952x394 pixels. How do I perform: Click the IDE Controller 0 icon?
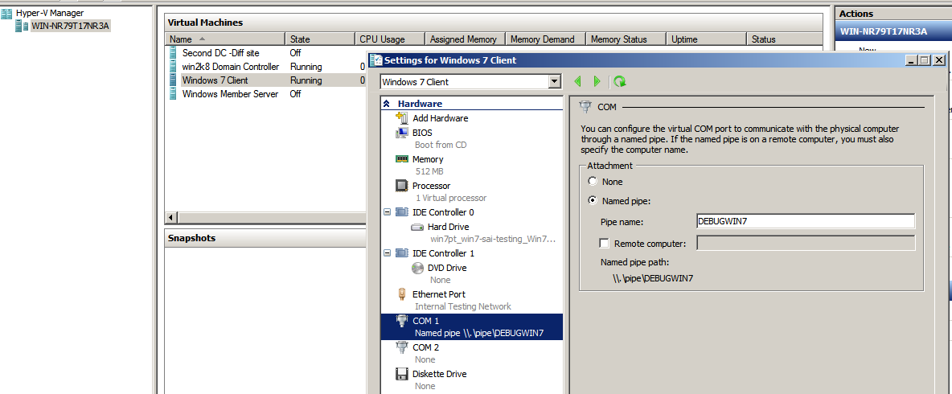click(x=402, y=211)
